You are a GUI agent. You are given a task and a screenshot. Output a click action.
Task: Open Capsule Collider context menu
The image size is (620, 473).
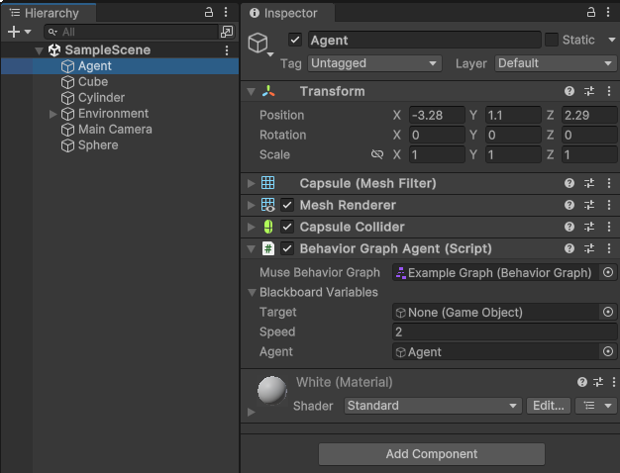click(609, 227)
